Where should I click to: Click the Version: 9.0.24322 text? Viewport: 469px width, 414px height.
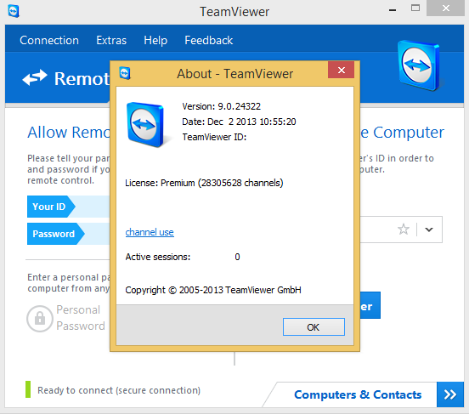click(222, 106)
